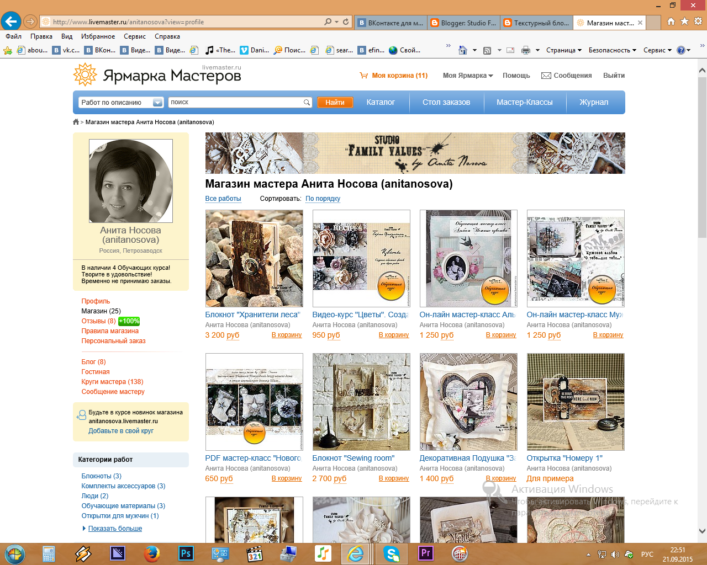
Task: Open IE favorites star icon
Action: (x=684, y=22)
